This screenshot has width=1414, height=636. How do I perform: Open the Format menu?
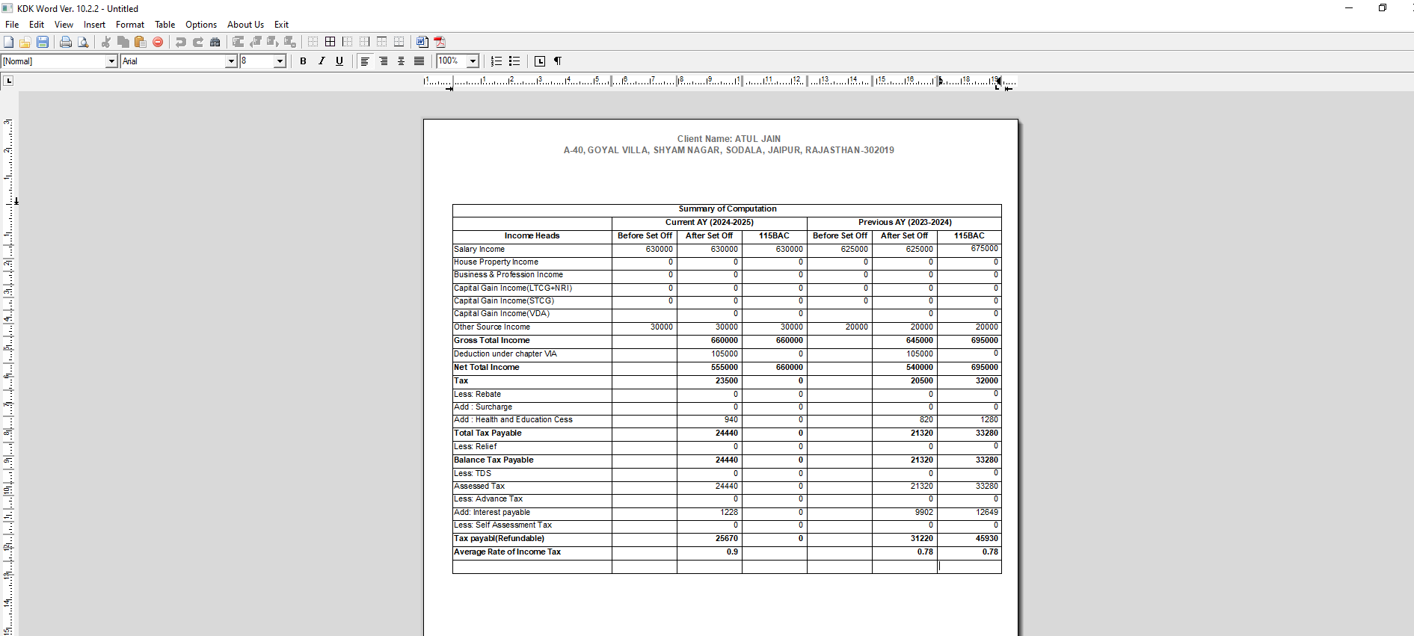point(130,25)
